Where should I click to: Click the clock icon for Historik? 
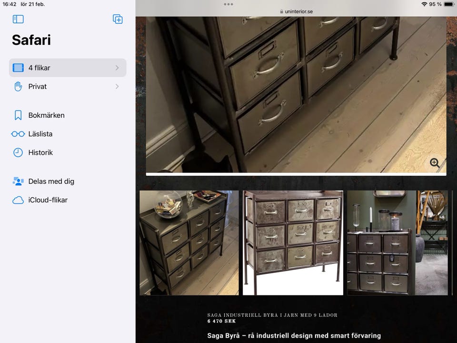coord(18,152)
